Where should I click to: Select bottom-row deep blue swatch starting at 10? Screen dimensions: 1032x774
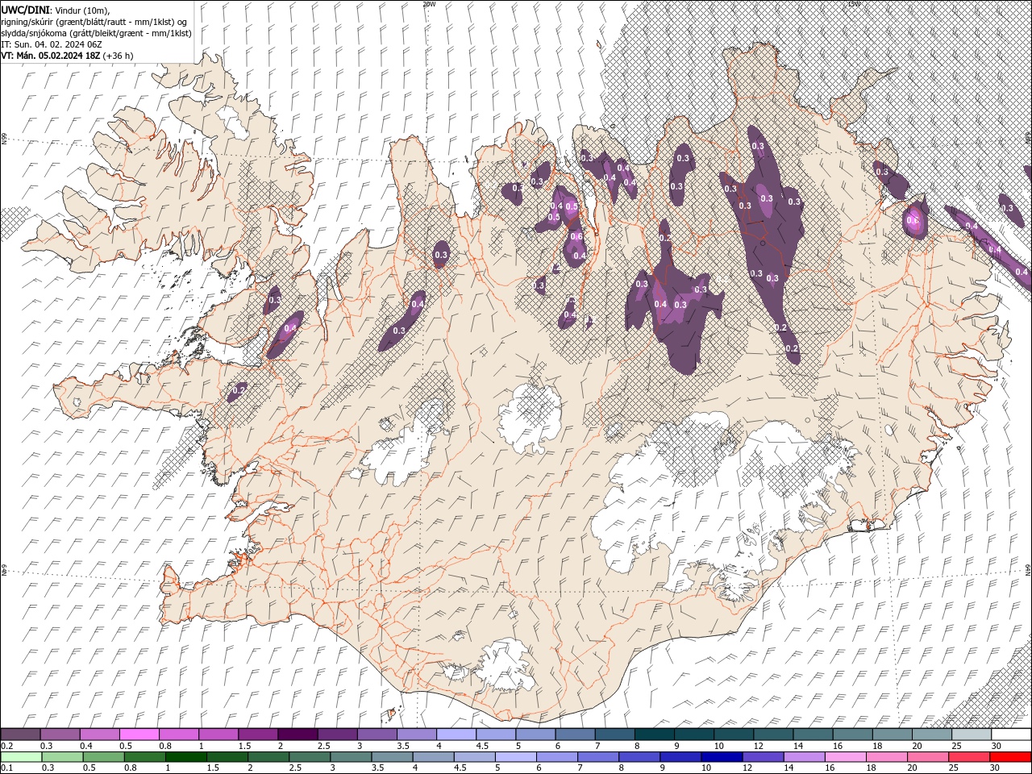(x=721, y=756)
